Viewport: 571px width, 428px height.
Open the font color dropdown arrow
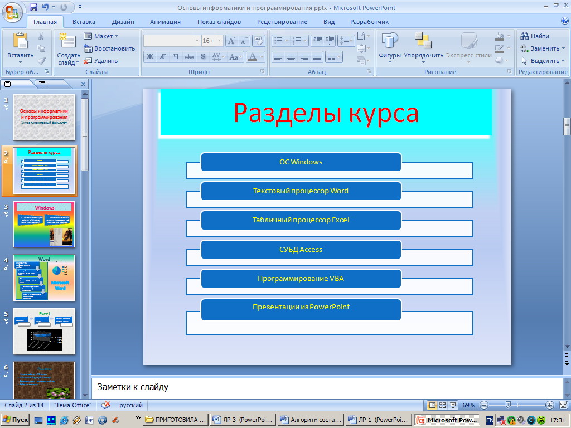262,57
